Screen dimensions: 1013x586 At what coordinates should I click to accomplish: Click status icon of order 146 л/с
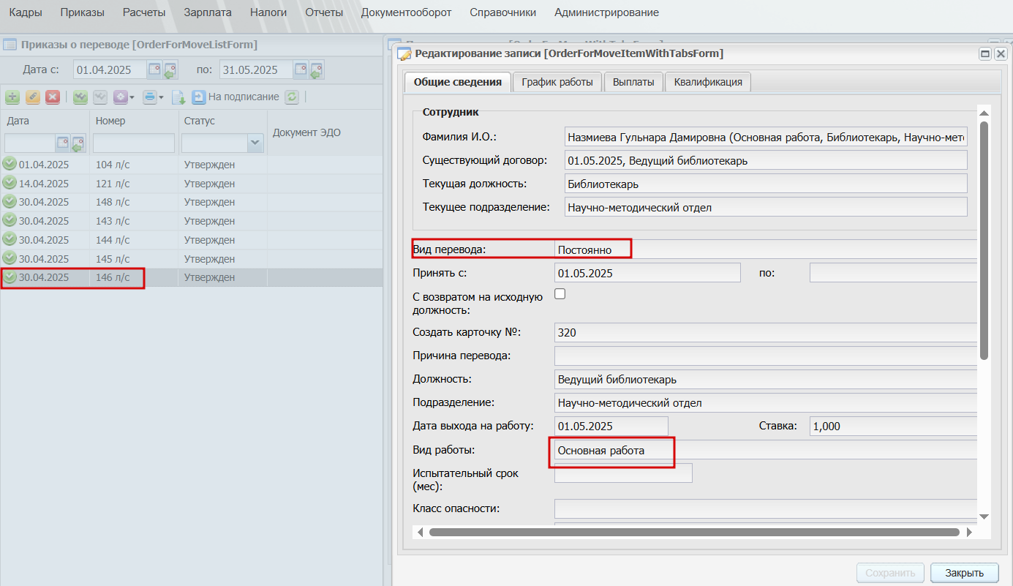(x=10, y=277)
